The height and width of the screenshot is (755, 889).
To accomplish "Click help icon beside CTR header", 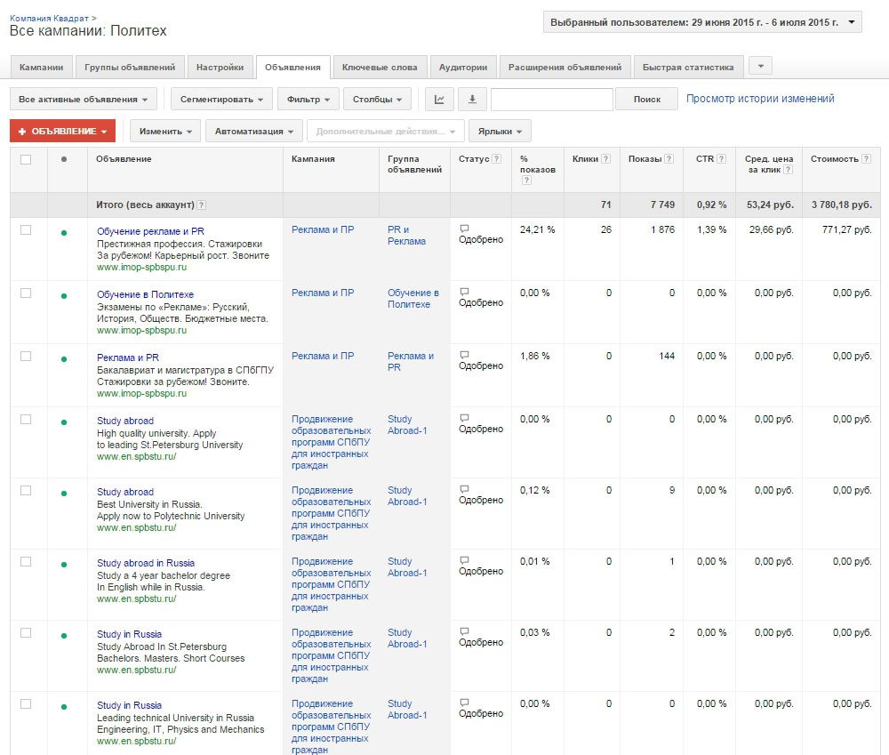I will click(x=722, y=159).
